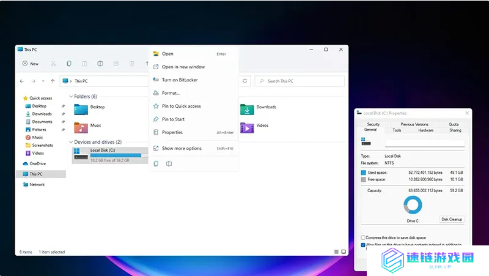Open the Sharing tab

[455, 130]
